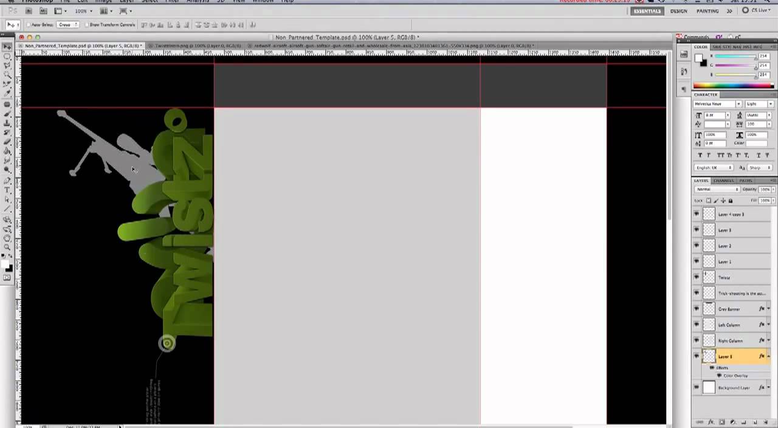
Task: Click the Delete layer trash icon
Action: coord(765,422)
